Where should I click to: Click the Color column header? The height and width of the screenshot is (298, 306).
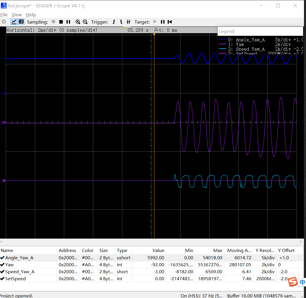pyautogui.click(x=89, y=251)
